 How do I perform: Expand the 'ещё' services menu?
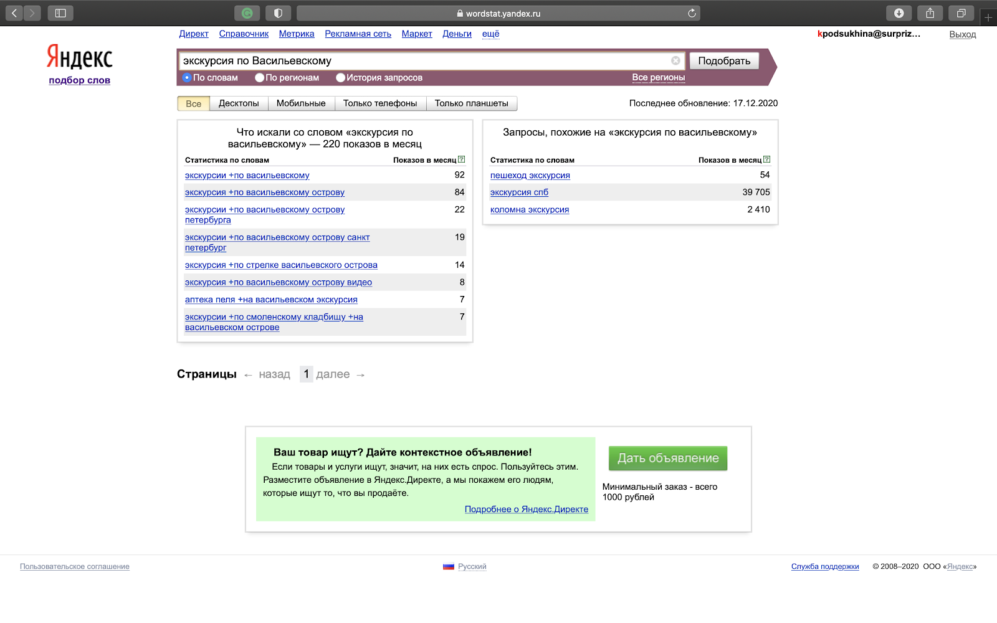[490, 34]
